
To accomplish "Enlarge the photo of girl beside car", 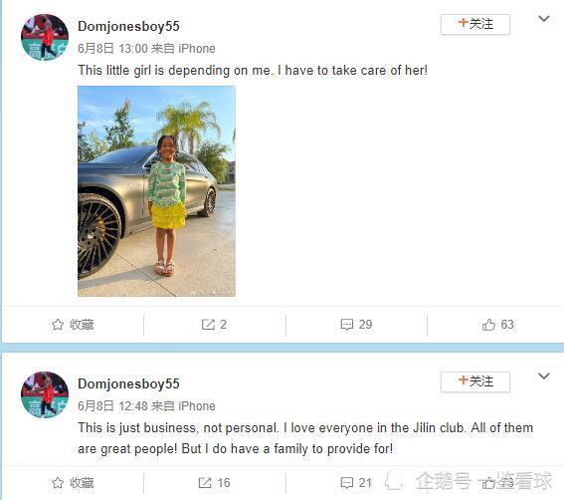I will [x=156, y=191].
